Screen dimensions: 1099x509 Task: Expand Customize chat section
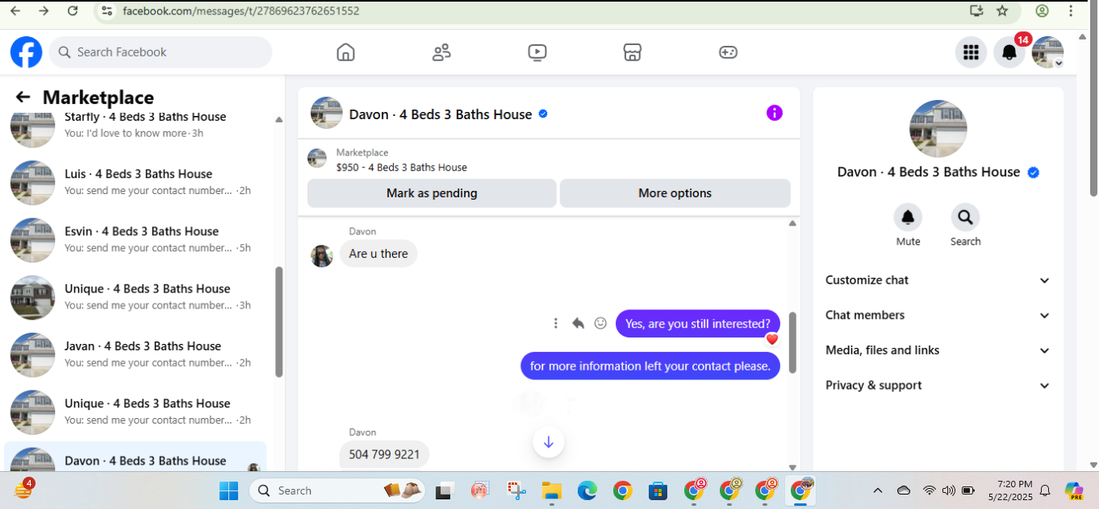[938, 280]
